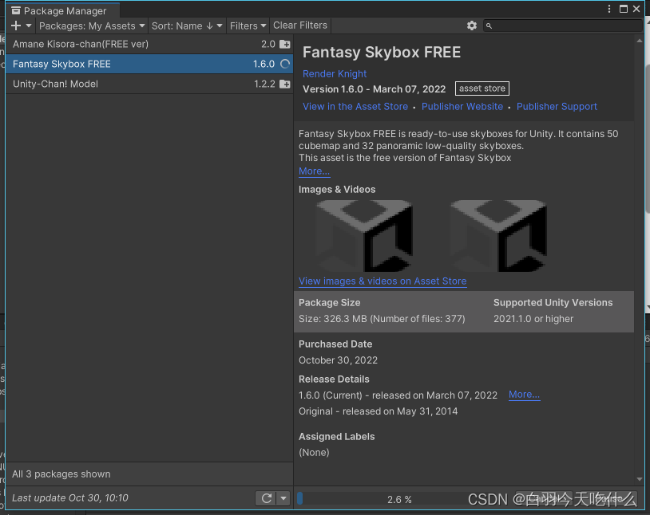Image resolution: width=650 pixels, height=515 pixels.
Task: Click the first preview image thumbnail
Action: pyautogui.click(x=364, y=236)
